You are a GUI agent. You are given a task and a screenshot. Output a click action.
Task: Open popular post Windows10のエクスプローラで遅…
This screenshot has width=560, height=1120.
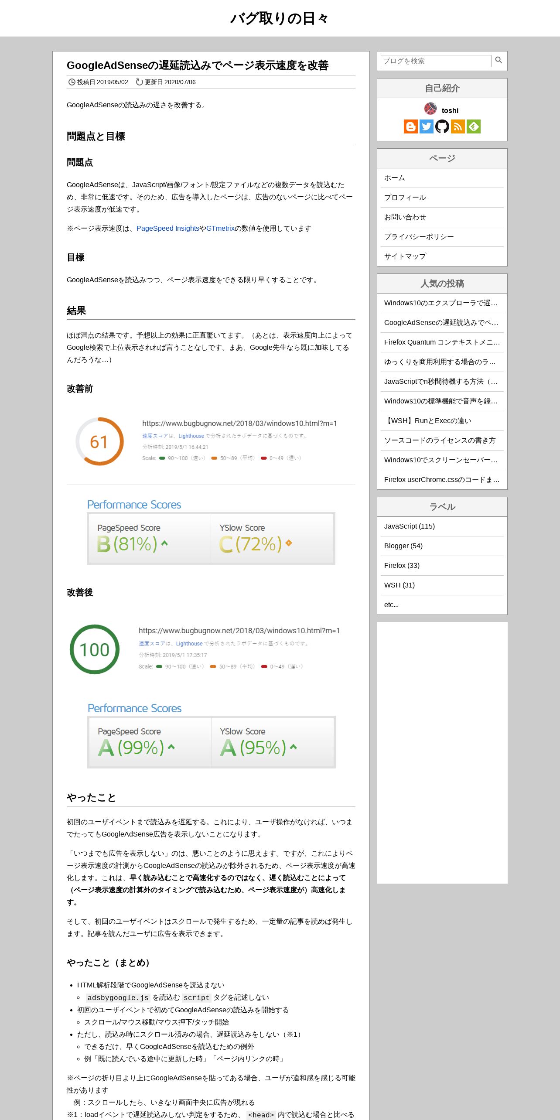pyautogui.click(x=442, y=303)
